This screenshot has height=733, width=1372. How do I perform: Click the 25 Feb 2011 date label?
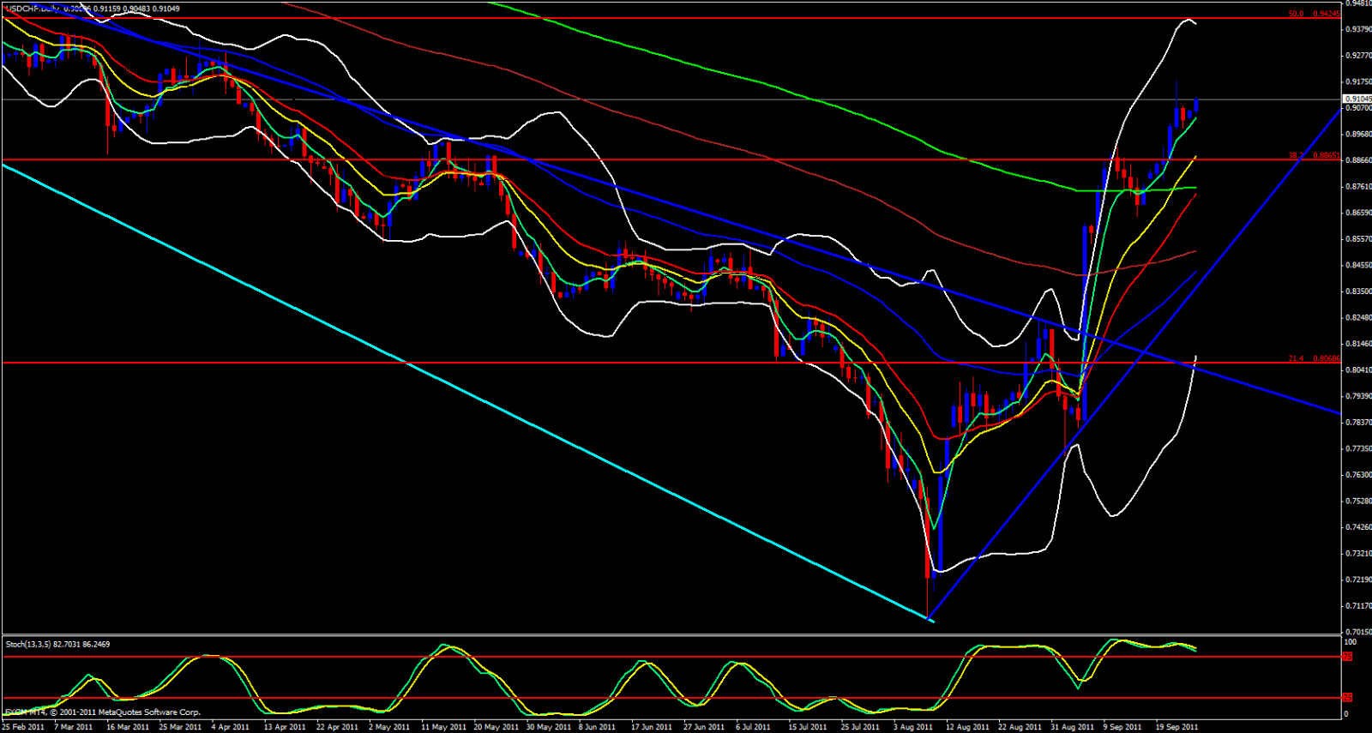point(23,727)
